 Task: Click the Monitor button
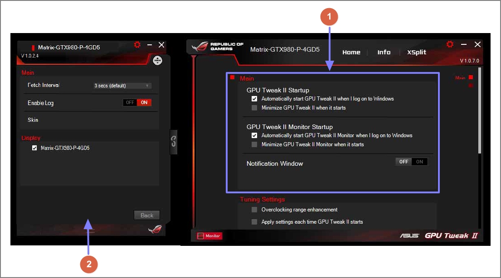coord(209,236)
